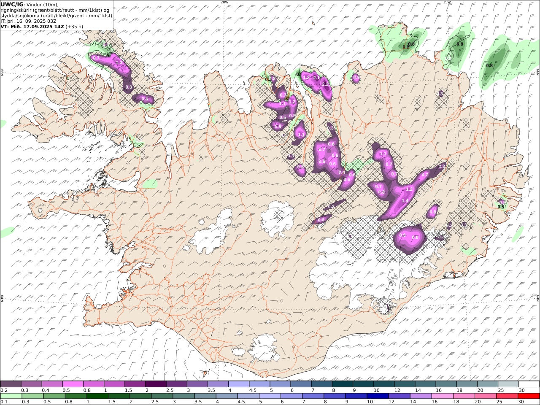Click the forest green 0.8 swatch in the lower legend row
The height and width of the screenshot is (405, 540).
[76, 396]
